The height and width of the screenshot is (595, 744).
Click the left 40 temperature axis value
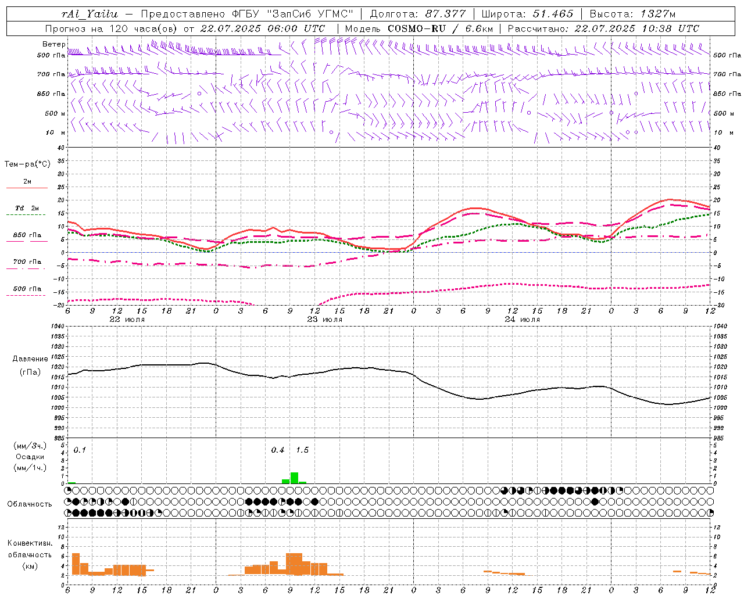(60, 148)
